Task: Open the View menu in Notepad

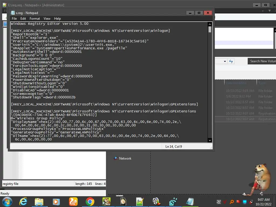Action: click(x=47, y=19)
